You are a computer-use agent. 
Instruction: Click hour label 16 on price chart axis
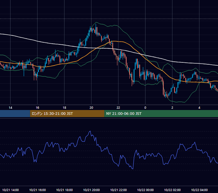tap(38, 108)
